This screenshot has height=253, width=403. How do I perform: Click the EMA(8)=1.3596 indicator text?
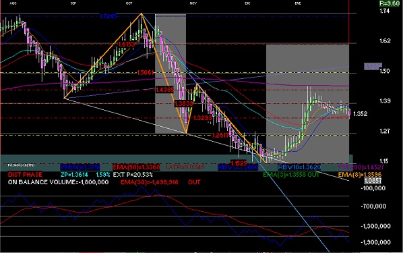[x=360, y=175]
